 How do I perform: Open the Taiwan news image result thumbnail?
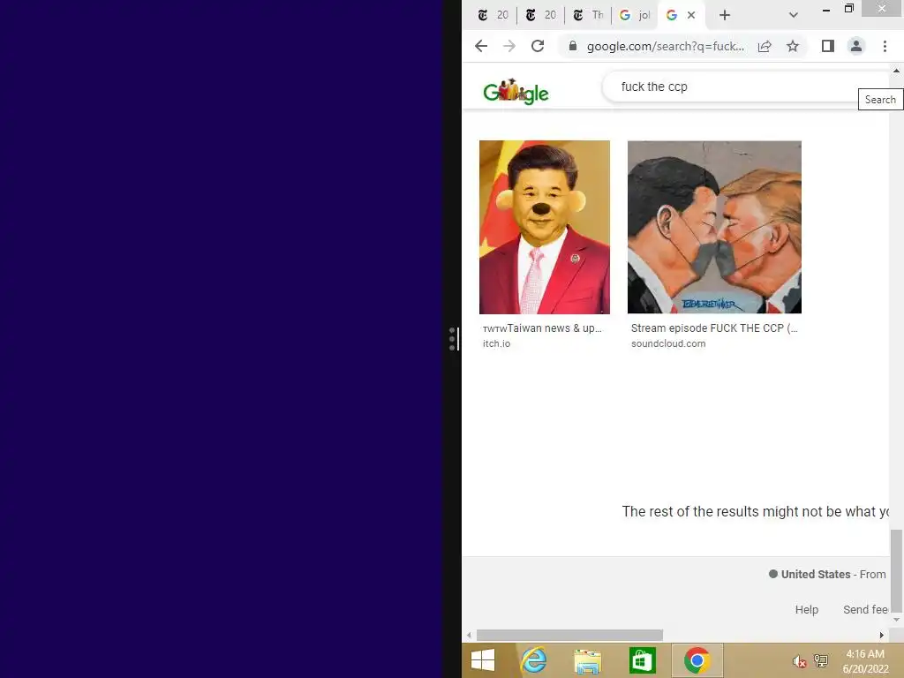coord(544,227)
